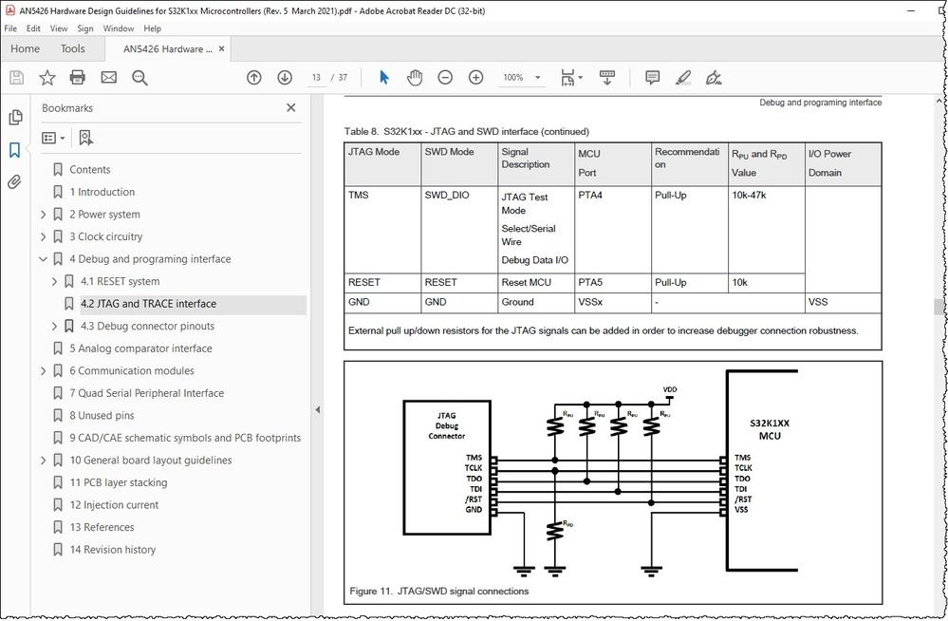Open the Window menu
948x621 pixels.
point(119,28)
